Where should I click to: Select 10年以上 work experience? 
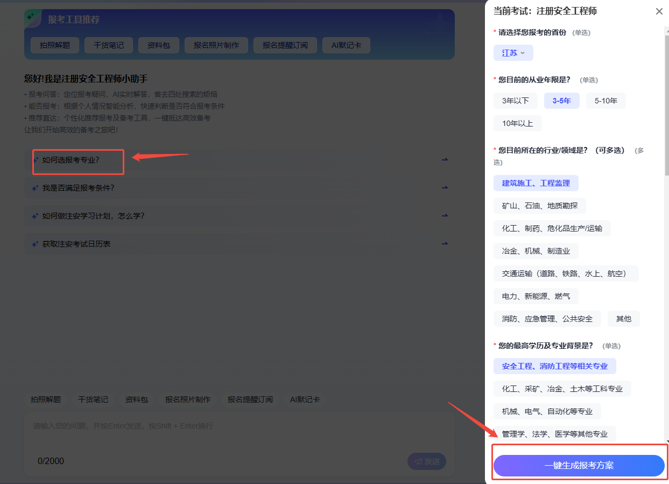pos(517,123)
